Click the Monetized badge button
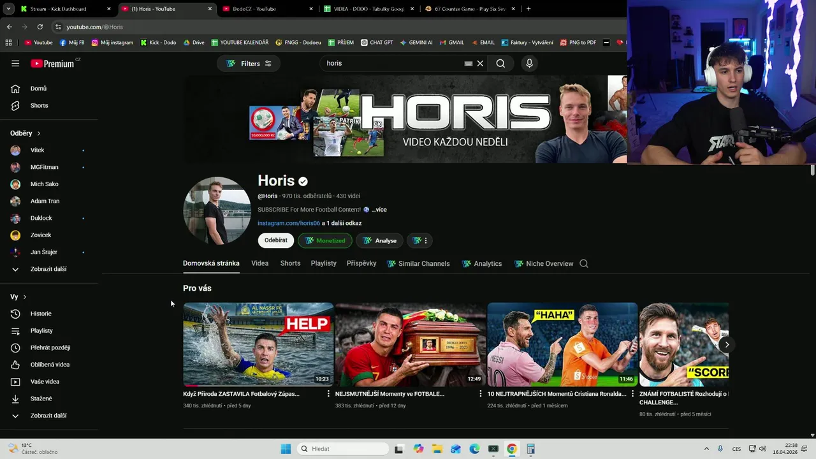Viewport: 816px width, 459px height. (325, 240)
